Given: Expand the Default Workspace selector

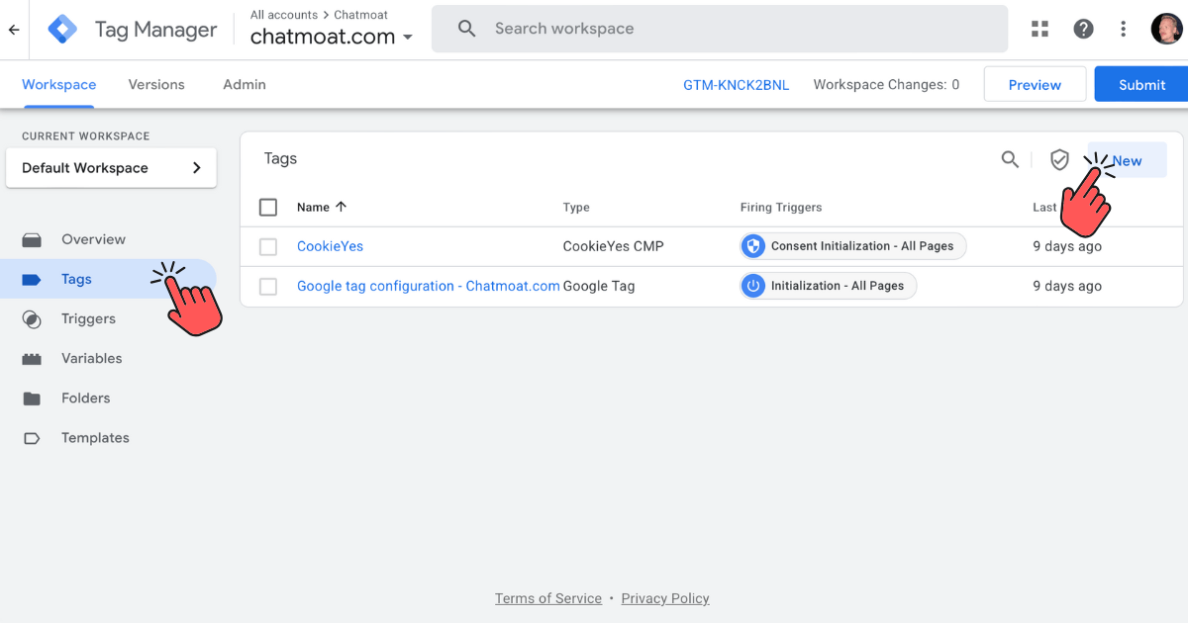Looking at the screenshot, I should [111, 168].
